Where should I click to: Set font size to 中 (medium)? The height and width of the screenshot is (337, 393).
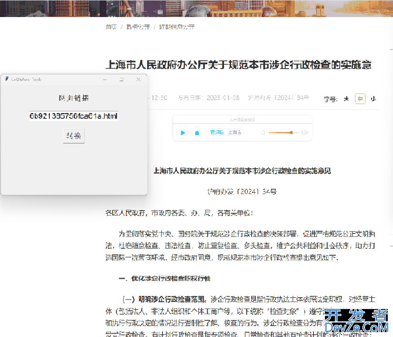360,99
